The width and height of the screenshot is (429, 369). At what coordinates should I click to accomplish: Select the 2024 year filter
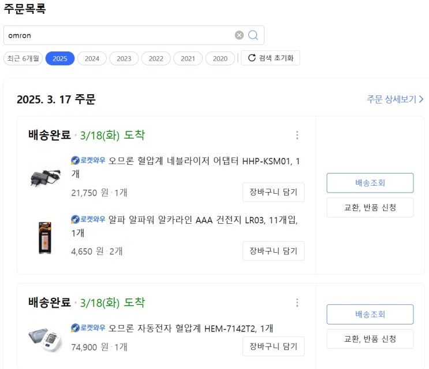(x=92, y=58)
